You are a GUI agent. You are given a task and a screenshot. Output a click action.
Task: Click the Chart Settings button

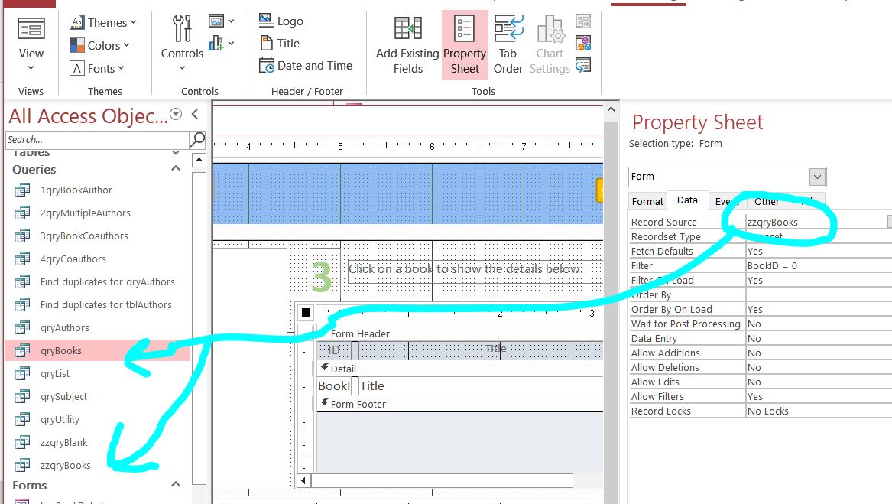(x=550, y=45)
